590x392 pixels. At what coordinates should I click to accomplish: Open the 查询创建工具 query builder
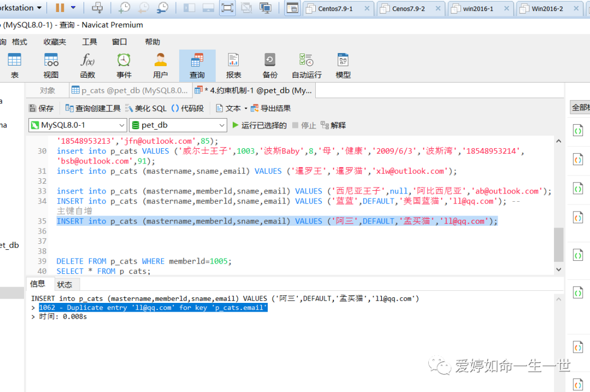tap(92, 108)
